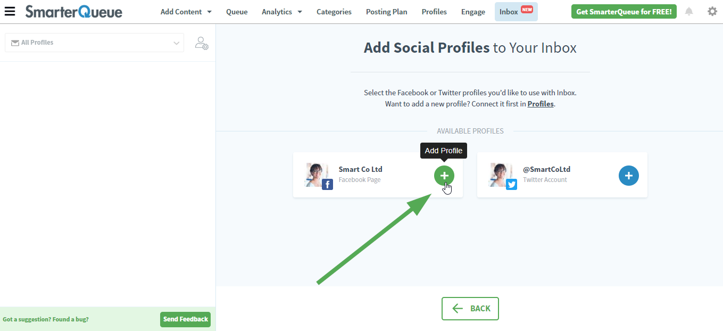Screen dimensions: 723x331
Task: Click the Profiles link in the instructions
Action: point(540,104)
